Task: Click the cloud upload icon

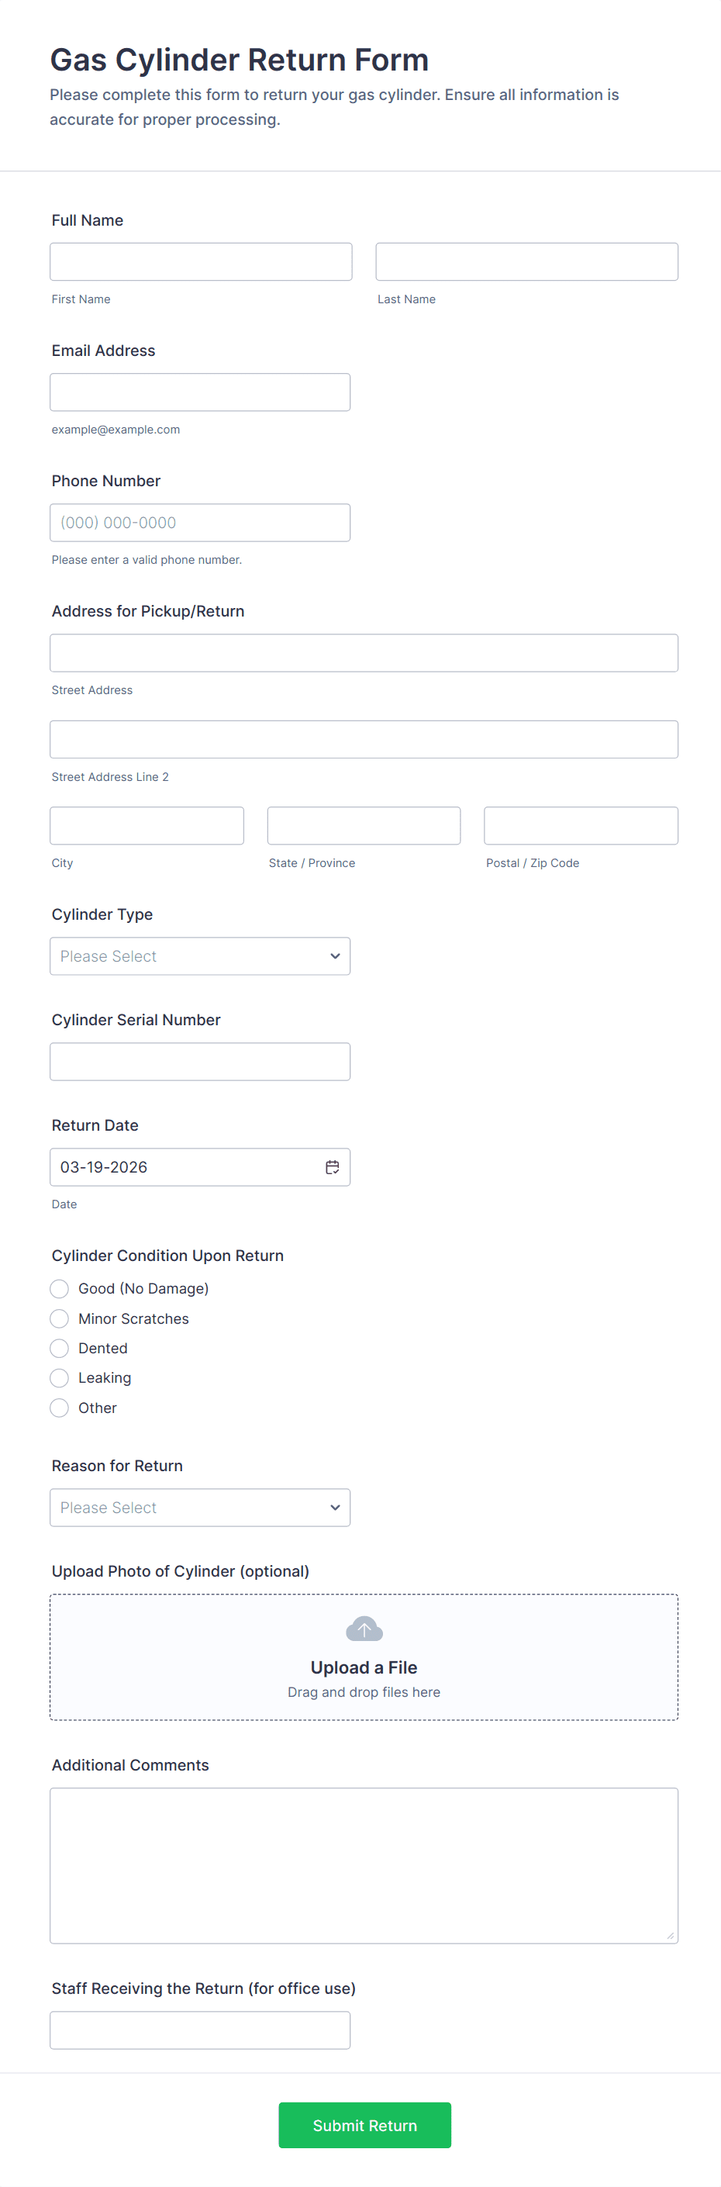Action: (x=364, y=1629)
